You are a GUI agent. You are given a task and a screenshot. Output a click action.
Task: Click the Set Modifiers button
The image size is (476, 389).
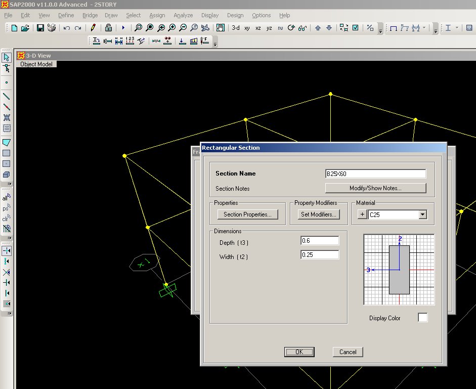click(319, 214)
